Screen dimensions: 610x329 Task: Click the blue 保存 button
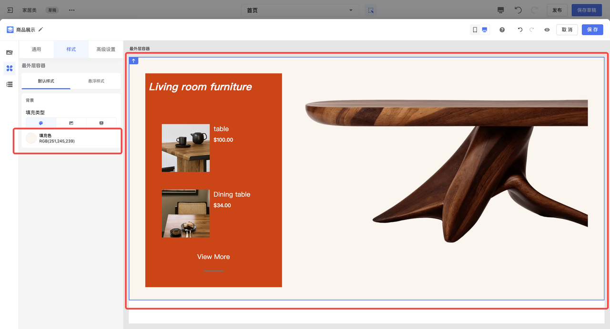tap(592, 30)
